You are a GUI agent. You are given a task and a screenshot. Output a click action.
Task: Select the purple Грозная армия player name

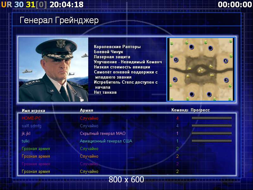click(x=36, y=164)
